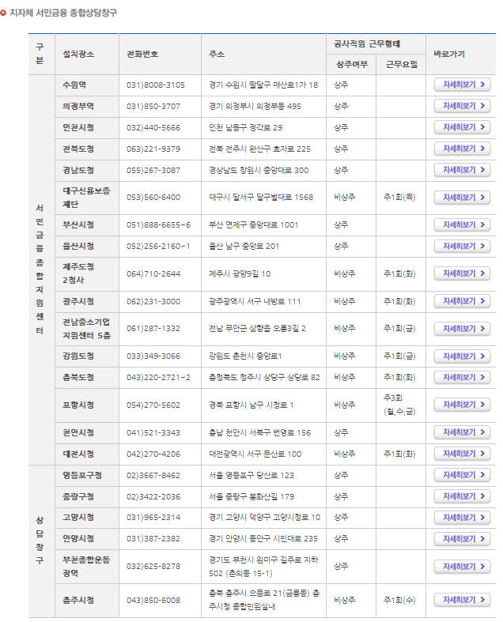Open 자세히보기 for 영등포구청
Screen dimensions: 503x622
pos(462,475)
